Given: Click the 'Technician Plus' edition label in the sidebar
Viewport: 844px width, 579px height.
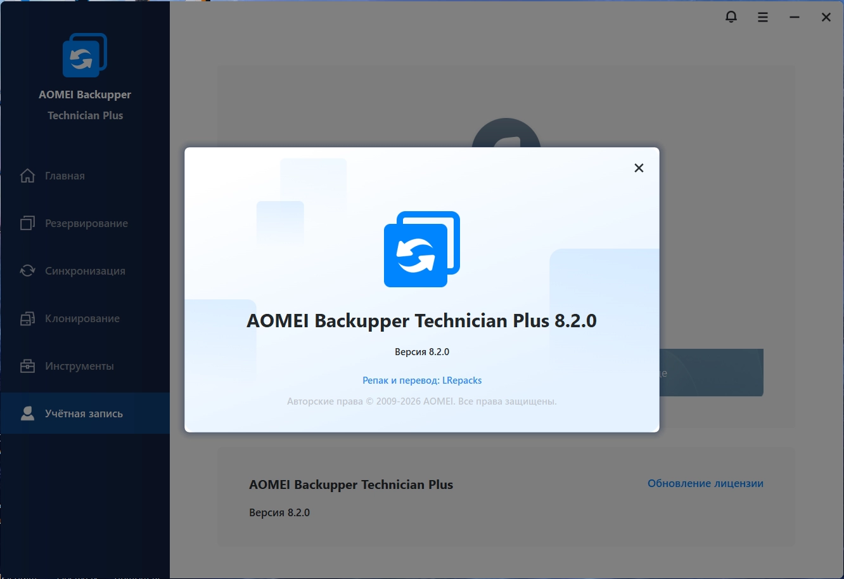Looking at the screenshot, I should (85, 115).
